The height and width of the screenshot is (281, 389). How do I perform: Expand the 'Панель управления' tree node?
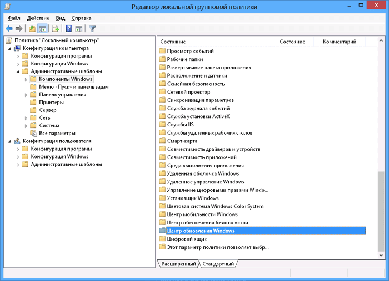click(x=26, y=95)
